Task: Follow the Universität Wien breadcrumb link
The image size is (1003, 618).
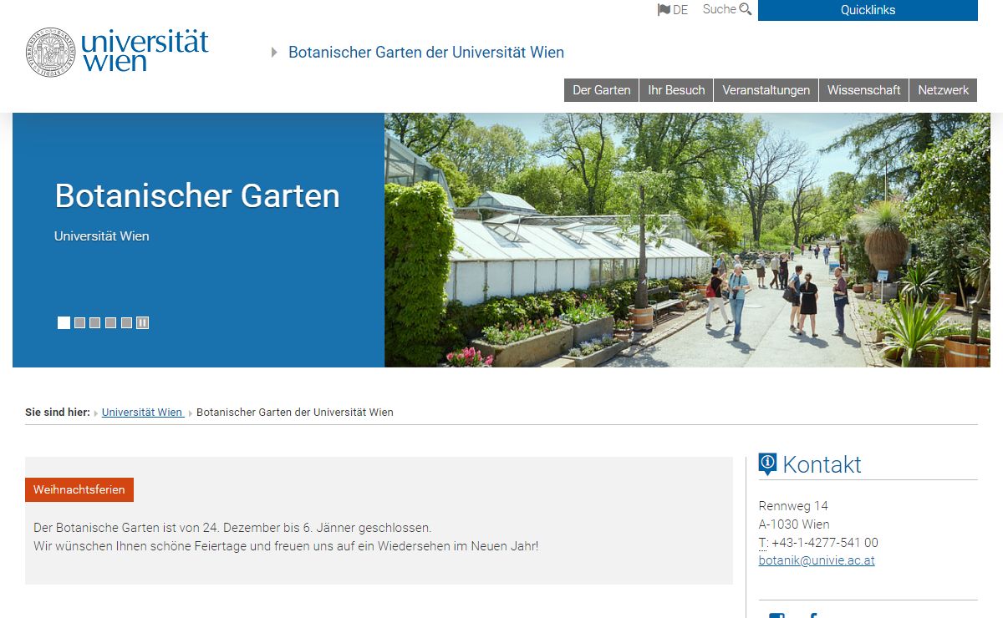Action: pos(142,412)
